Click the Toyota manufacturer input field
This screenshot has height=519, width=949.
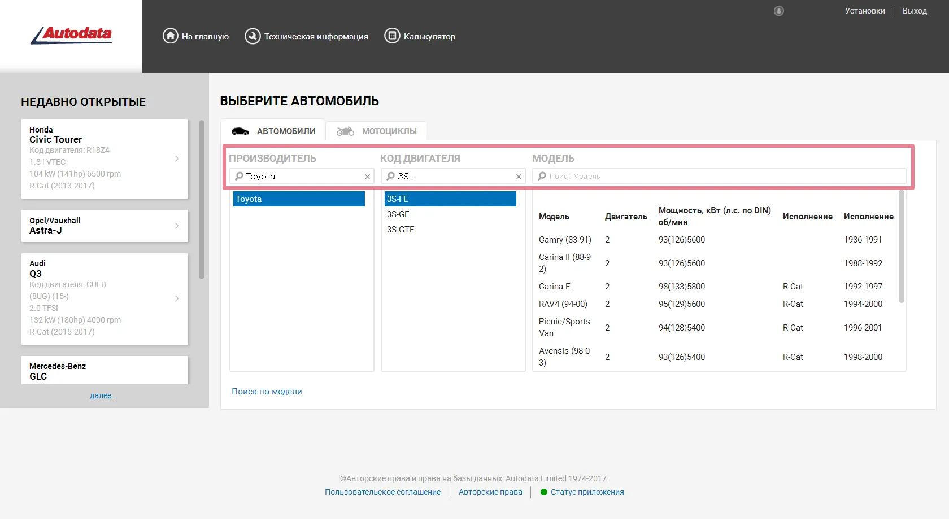click(302, 176)
